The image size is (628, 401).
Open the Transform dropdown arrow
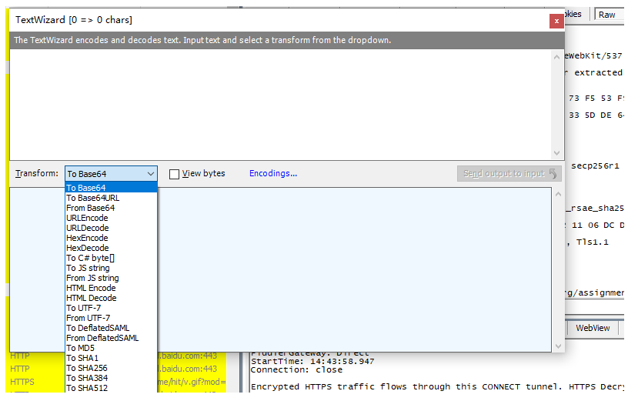pyautogui.click(x=151, y=174)
